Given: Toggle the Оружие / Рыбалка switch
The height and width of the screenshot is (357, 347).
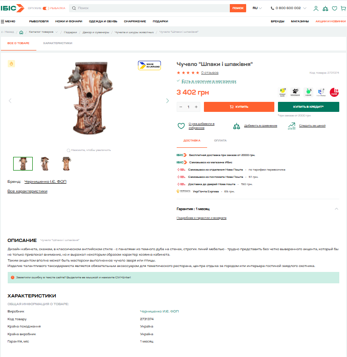Looking at the screenshot, I should point(46,8).
